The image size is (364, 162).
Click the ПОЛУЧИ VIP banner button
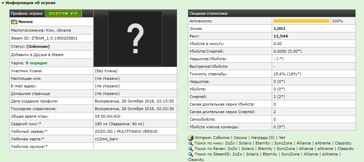tap(63, 13)
